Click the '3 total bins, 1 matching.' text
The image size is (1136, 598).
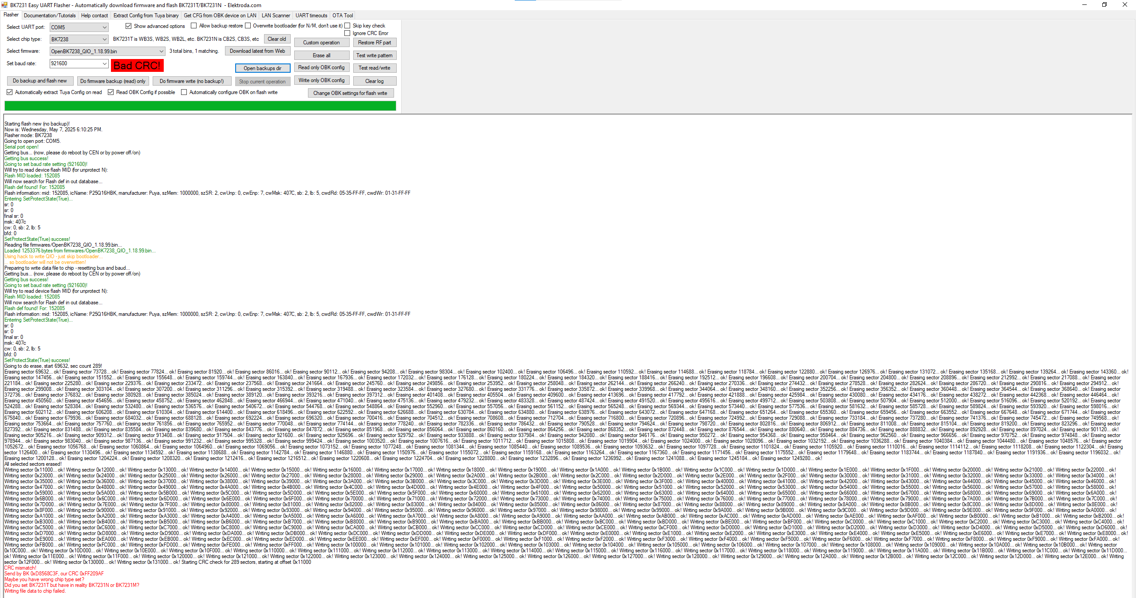(194, 51)
